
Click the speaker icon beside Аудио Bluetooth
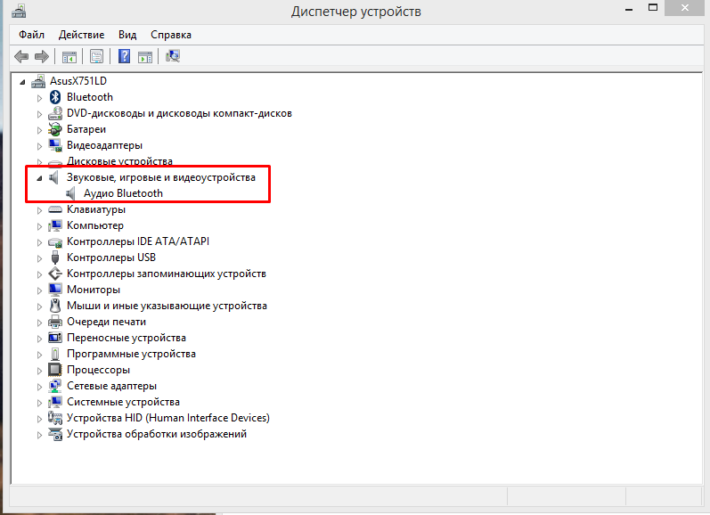pos(70,194)
